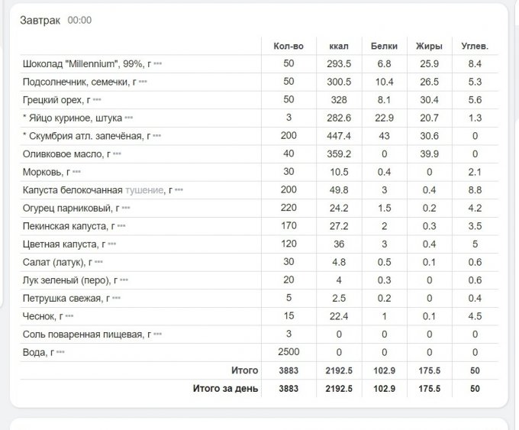The width and height of the screenshot is (519, 430).
Task: Click the Завтрак meal heading
Action: [40, 20]
